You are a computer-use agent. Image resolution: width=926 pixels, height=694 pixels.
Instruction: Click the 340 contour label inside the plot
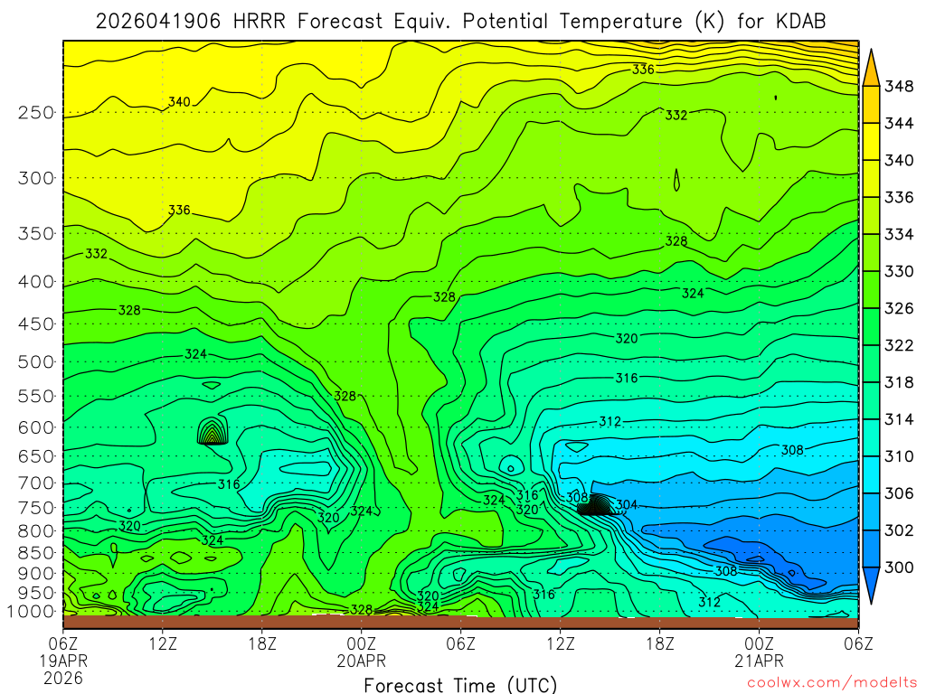point(180,101)
